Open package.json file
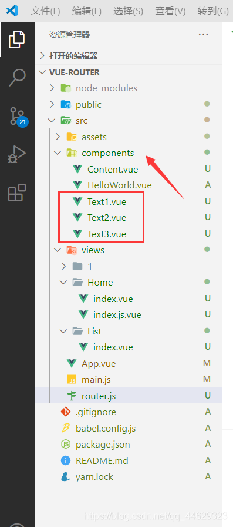The width and height of the screenshot is (233, 527). click(103, 445)
